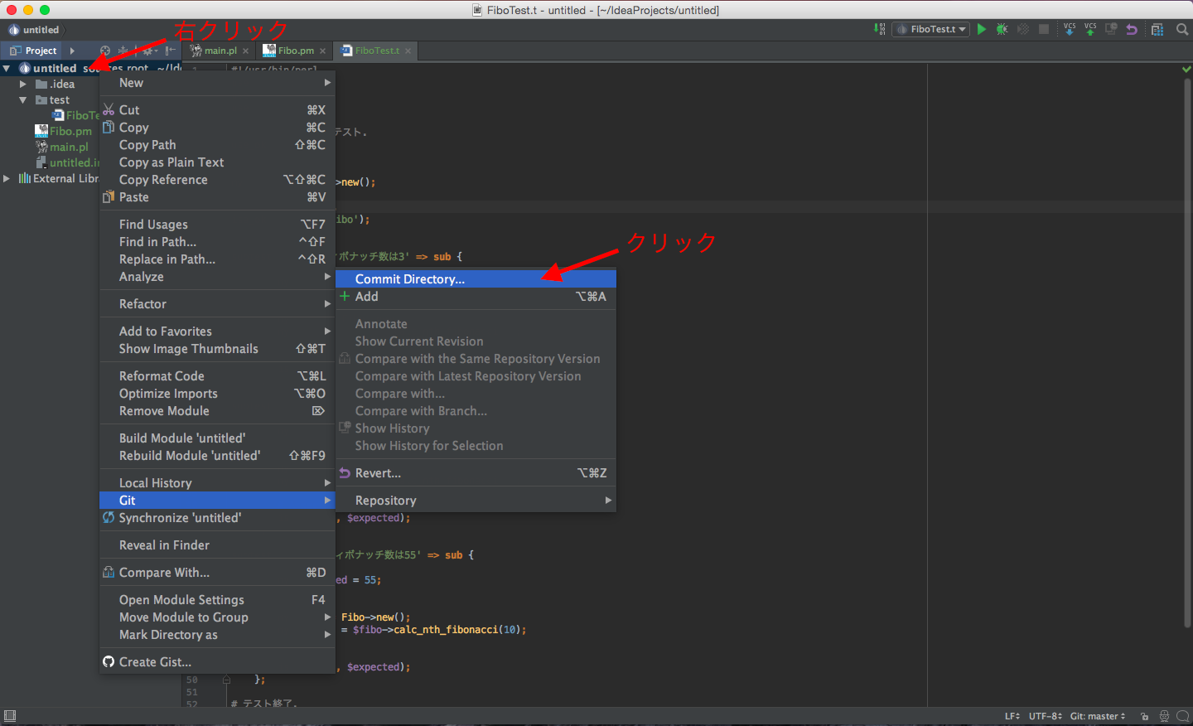Select Fibo.pm file in project tree

(70, 131)
